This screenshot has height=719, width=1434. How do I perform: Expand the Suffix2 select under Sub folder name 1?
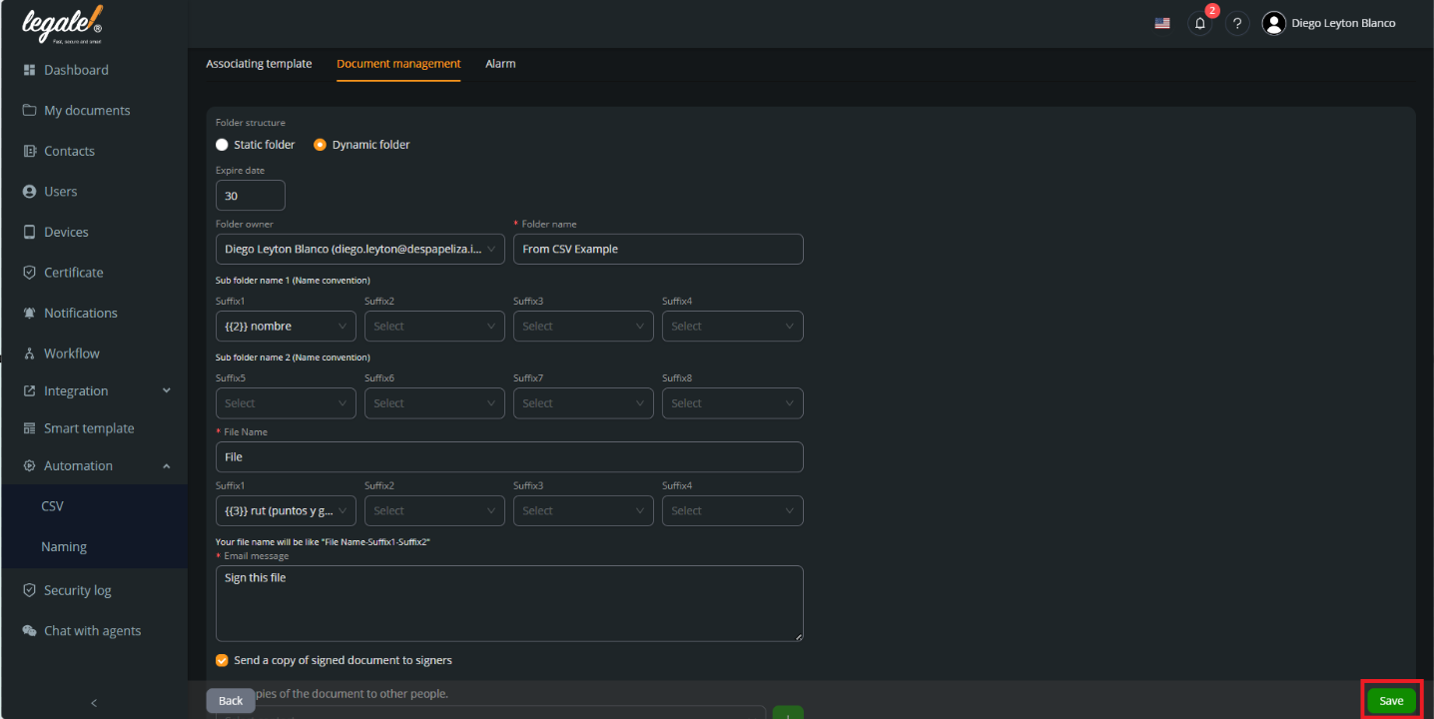pos(434,326)
